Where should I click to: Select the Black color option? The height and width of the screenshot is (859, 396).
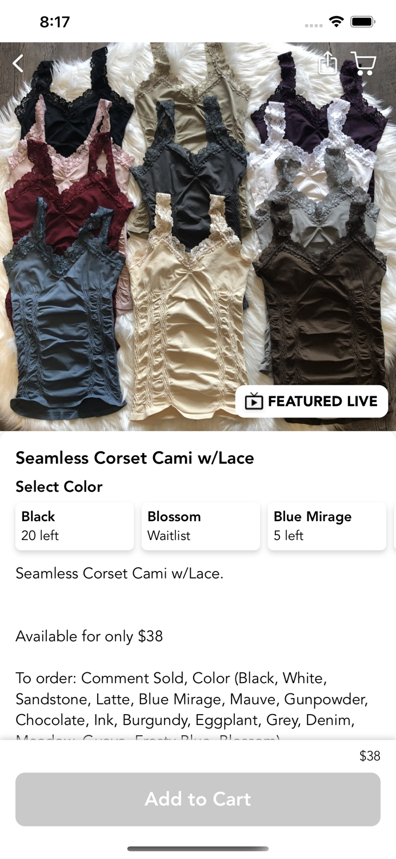75,526
